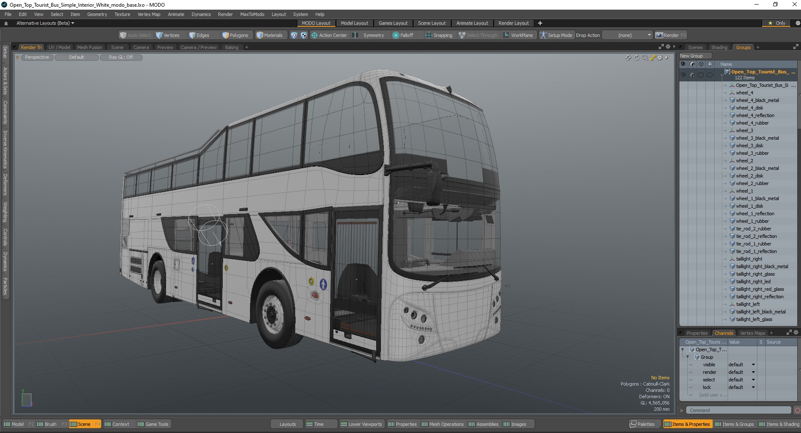Open Drop Action dropdown showing none
Screen dimensions: 801x433
(x=627, y=35)
